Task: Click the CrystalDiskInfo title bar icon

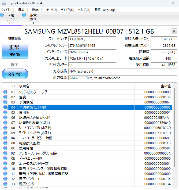Action: pos(4,3)
